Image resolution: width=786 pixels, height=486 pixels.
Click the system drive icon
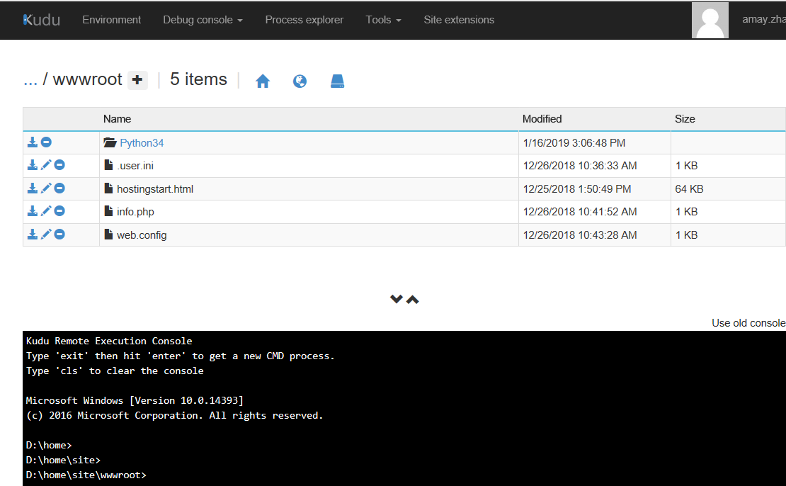click(x=337, y=81)
